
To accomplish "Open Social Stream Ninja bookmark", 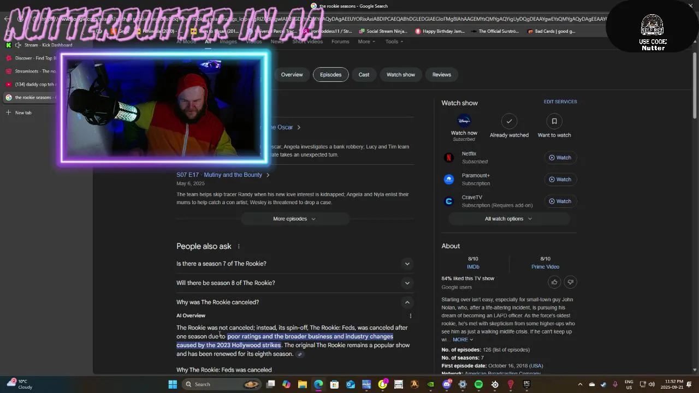I will click(x=383, y=32).
